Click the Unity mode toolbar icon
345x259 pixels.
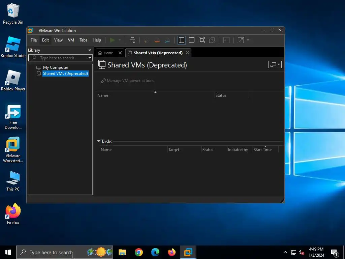click(212, 40)
